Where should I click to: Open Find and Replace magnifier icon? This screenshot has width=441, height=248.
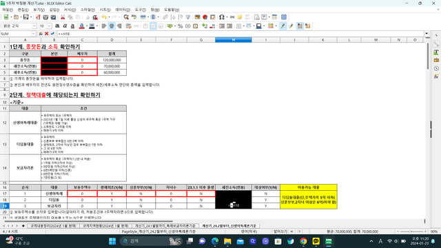126,17
